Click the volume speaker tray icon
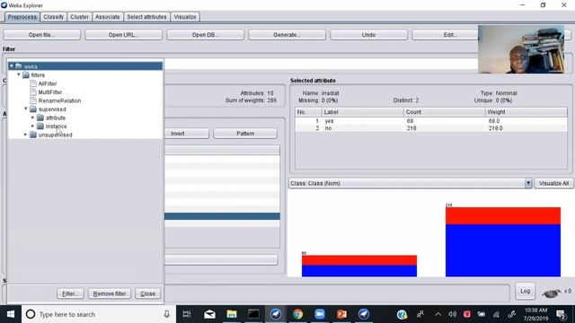This screenshot has height=323, width=575. point(453,314)
